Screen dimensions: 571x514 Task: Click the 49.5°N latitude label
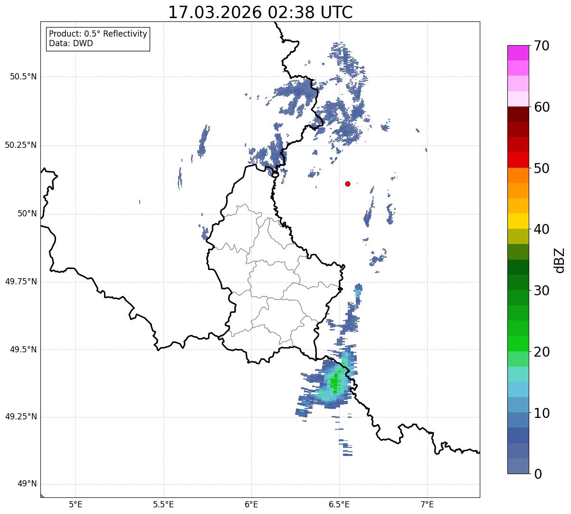23,349
